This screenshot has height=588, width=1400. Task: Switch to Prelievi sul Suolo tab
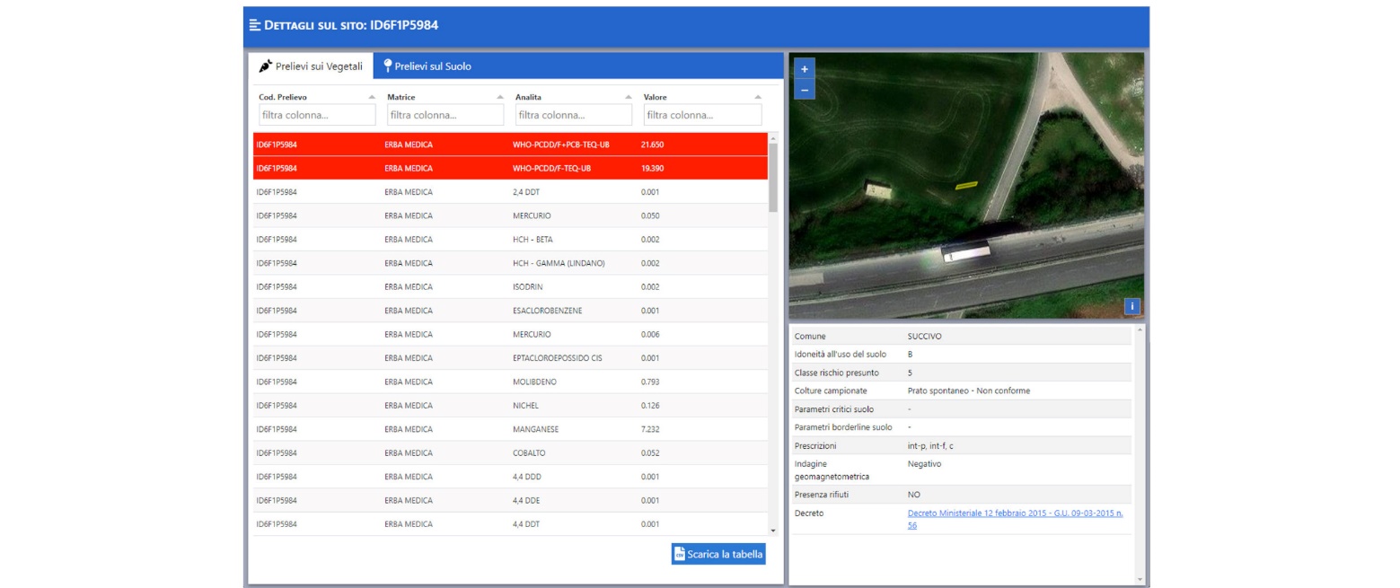pyautogui.click(x=427, y=66)
